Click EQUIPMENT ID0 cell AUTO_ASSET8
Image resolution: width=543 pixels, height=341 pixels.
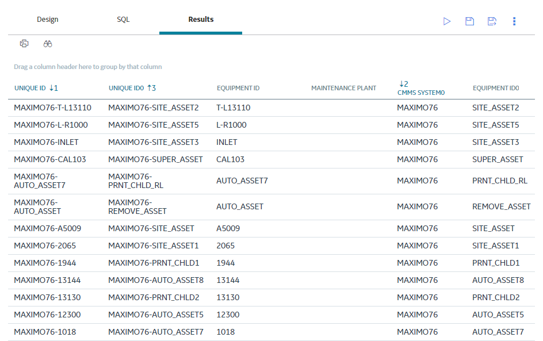click(x=498, y=281)
